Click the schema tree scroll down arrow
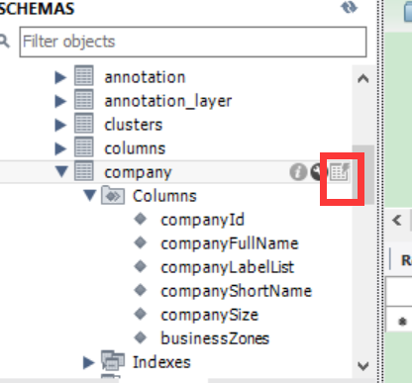The width and height of the screenshot is (412, 383). 363,365
